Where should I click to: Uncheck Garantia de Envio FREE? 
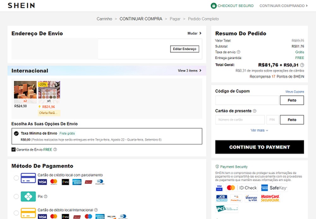(x=13, y=149)
